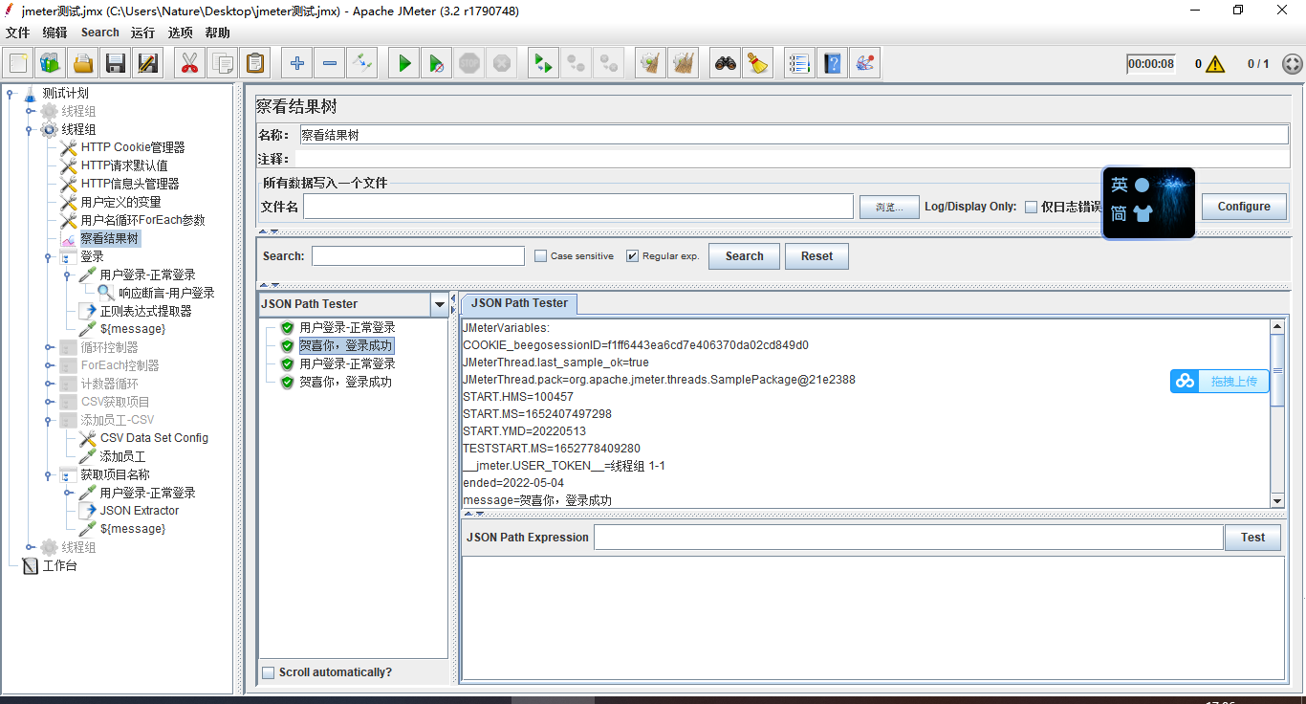Expand the 计数器循环 node
This screenshot has width=1306, height=704.
[49, 384]
